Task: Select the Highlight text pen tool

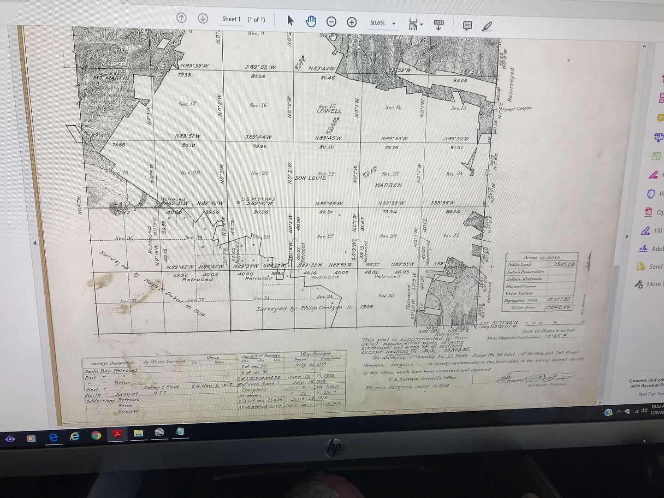Action: tap(487, 27)
